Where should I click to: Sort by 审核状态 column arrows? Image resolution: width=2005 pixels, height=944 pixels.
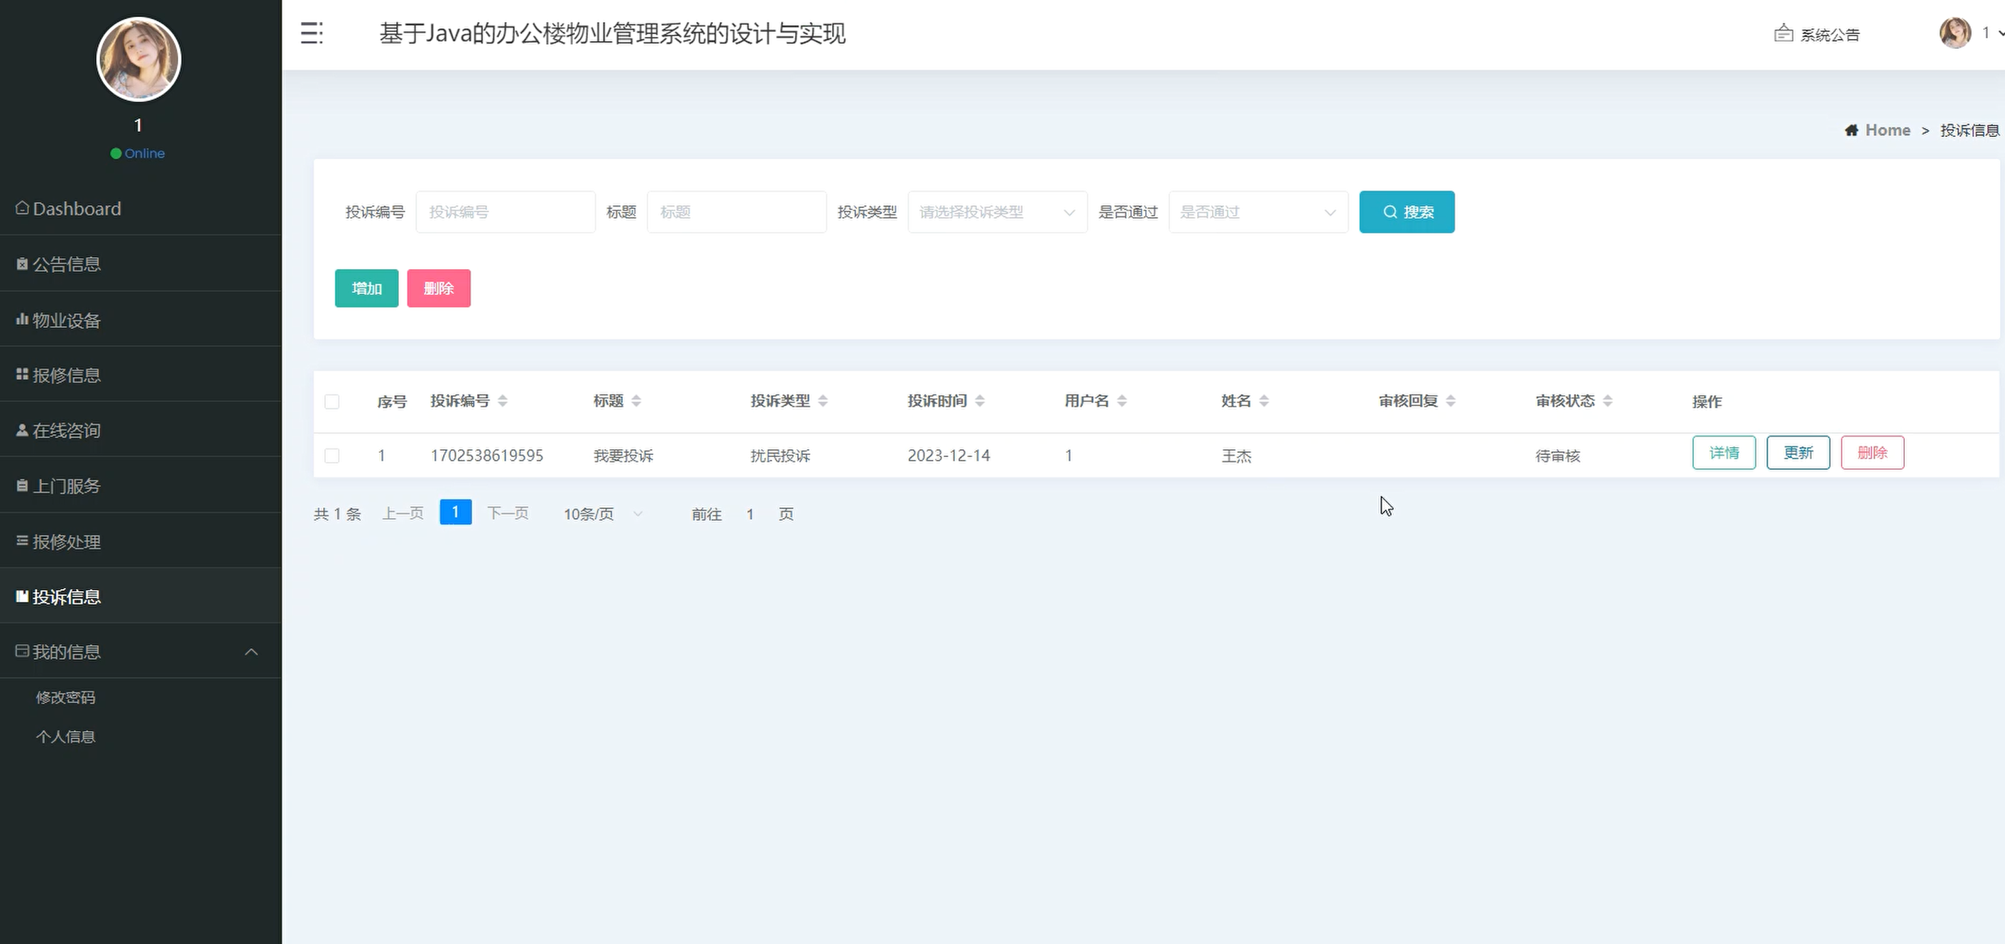[1608, 401]
